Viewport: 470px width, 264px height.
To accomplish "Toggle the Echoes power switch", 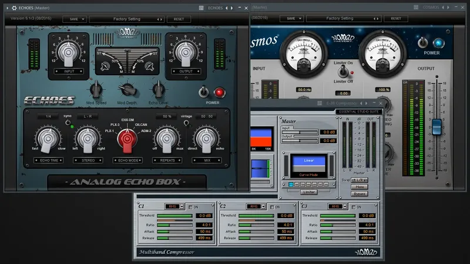I will 204,92.
